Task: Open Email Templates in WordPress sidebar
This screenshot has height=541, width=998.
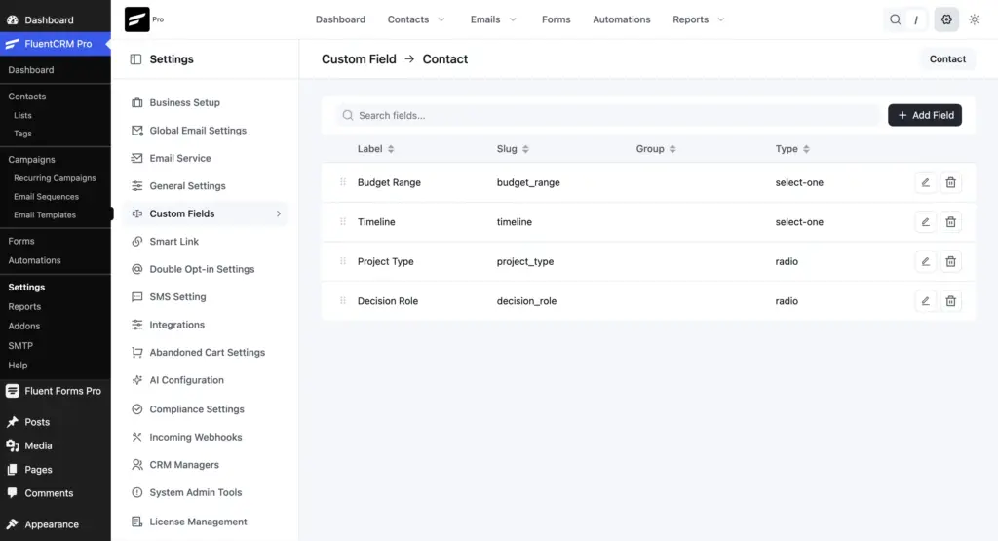Action: click(x=45, y=215)
